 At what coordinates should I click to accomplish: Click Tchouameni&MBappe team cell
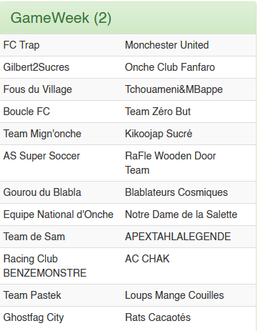(x=174, y=89)
